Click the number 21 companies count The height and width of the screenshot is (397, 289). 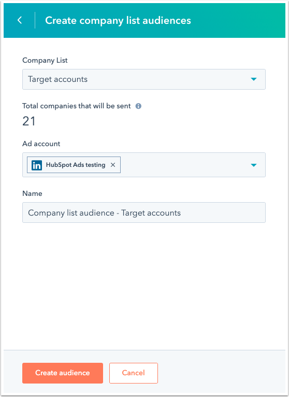pos(29,121)
